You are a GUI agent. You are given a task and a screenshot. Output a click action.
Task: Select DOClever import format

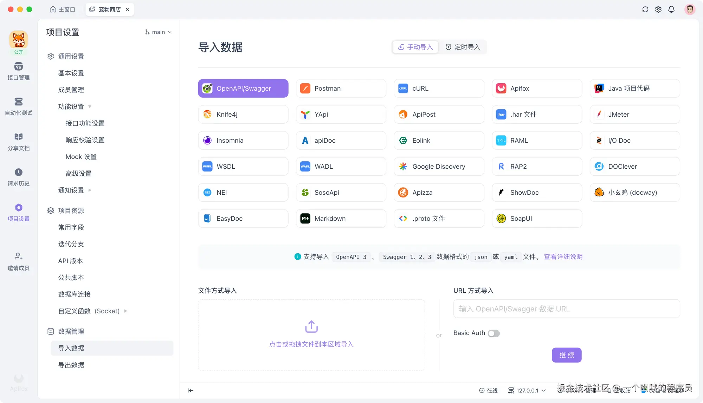point(635,167)
